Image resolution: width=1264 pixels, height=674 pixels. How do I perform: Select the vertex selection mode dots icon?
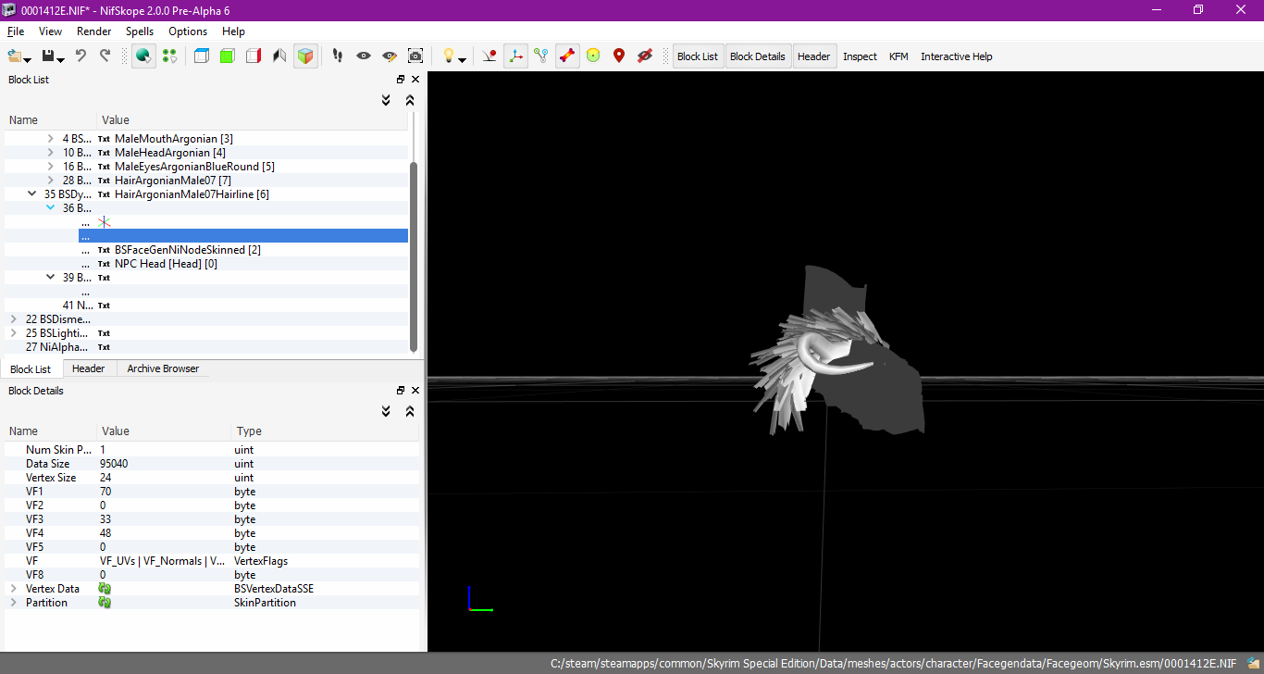(169, 56)
